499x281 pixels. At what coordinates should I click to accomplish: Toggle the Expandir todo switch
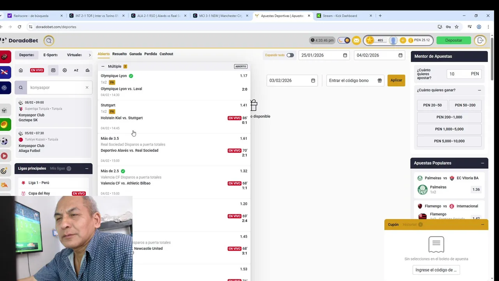click(x=290, y=55)
